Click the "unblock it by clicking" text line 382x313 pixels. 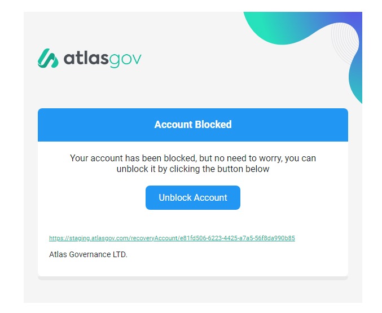coord(193,169)
